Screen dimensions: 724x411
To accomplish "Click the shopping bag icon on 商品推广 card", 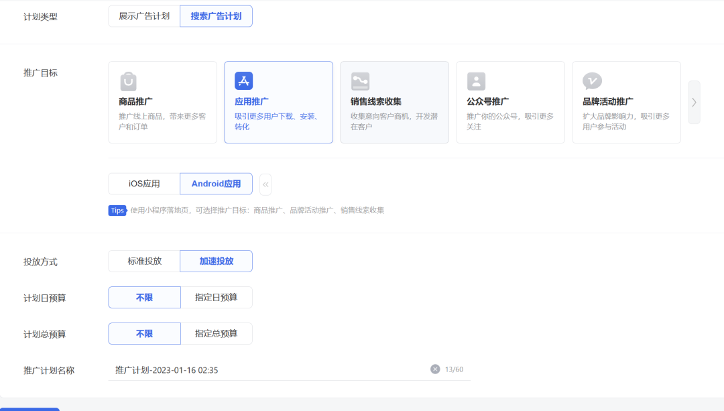I will [128, 80].
